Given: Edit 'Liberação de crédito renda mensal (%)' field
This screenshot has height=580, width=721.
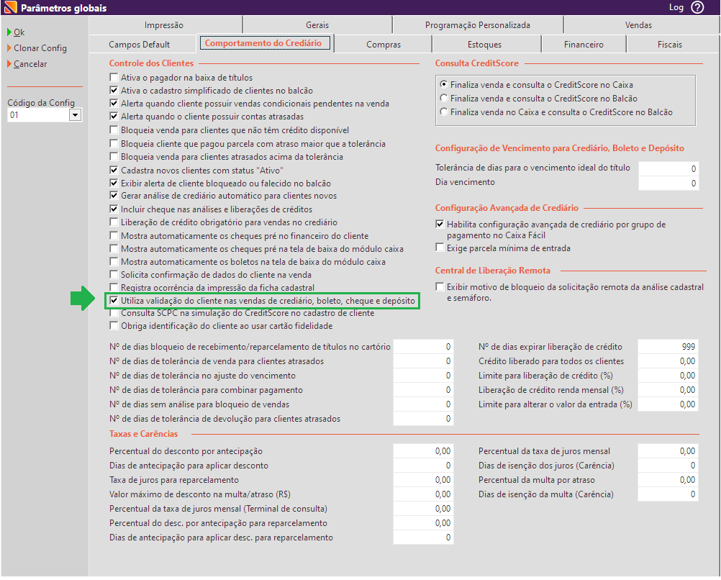Looking at the screenshot, I should click(668, 389).
